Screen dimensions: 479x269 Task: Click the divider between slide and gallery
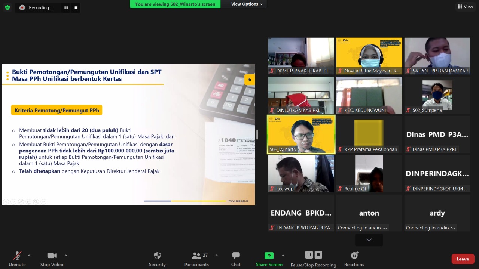[x=257, y=134]
